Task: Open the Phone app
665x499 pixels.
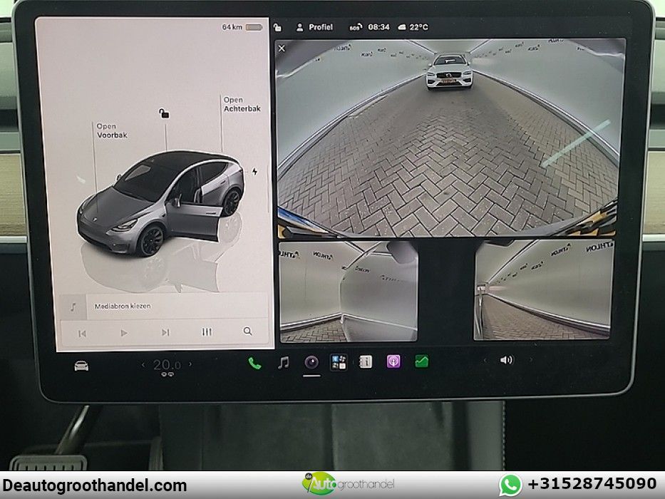Action: (x=254, y=364)
